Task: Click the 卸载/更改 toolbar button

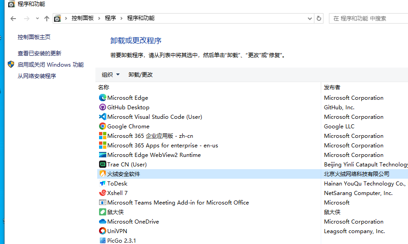Action: click(140, 75)
